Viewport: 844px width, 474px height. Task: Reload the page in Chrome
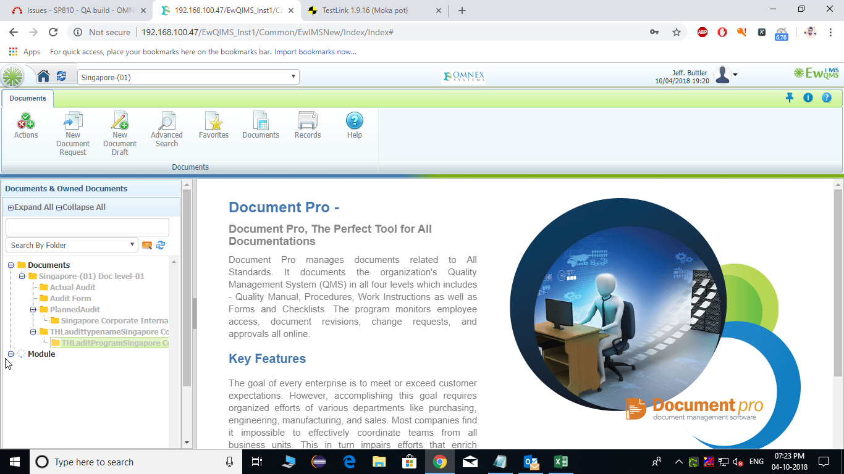[x=53, y=32]
